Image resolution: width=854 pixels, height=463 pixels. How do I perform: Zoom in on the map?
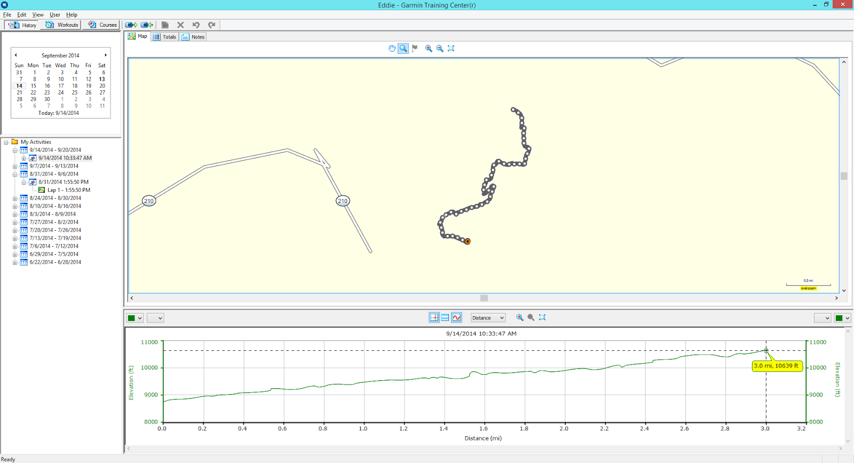click(x=429, y=49)
